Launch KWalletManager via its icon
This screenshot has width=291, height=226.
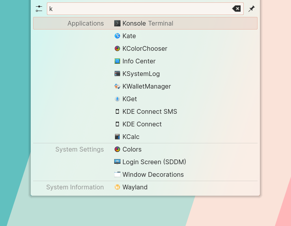117,86
